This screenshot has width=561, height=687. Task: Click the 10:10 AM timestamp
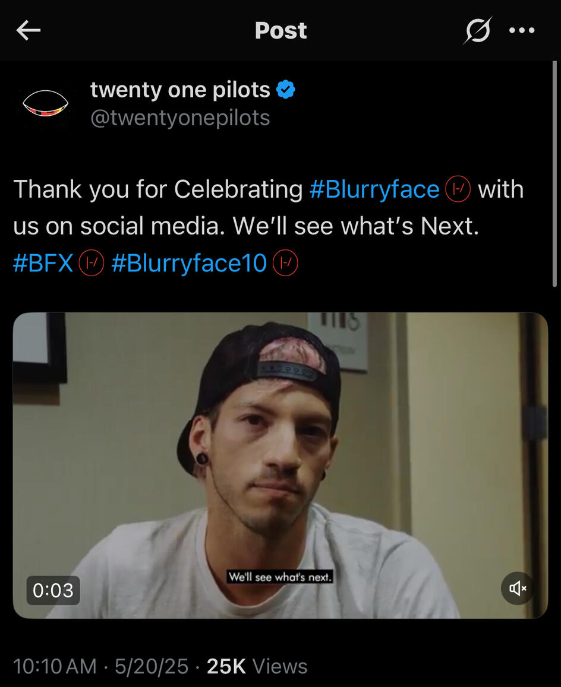pos(55,666)
